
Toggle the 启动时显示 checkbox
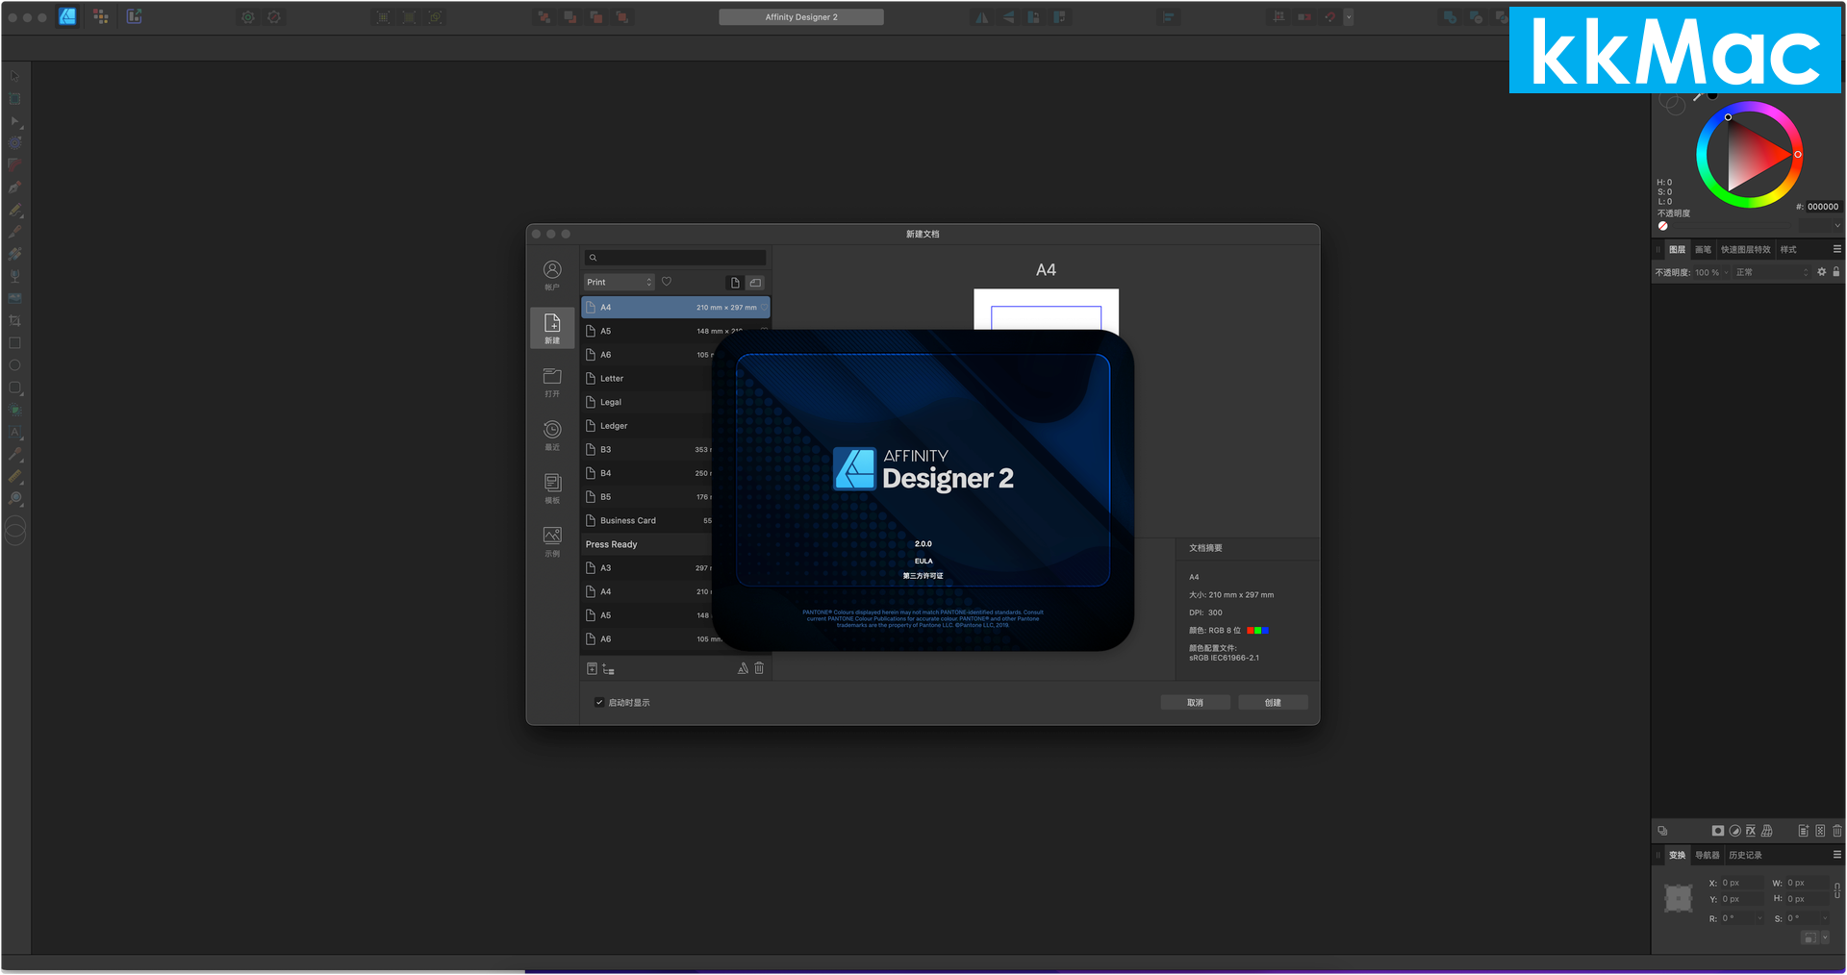(x=598, y=703)
